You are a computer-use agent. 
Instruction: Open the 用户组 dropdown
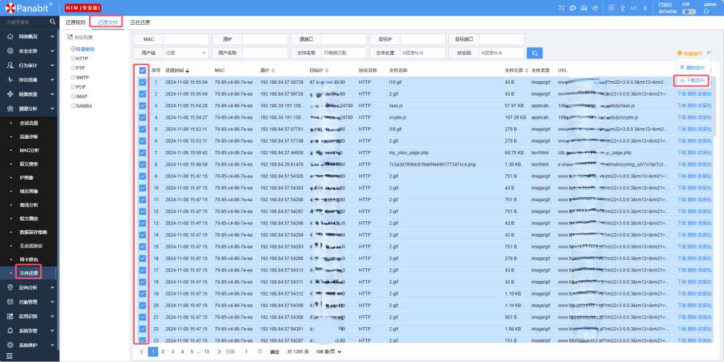186,53
